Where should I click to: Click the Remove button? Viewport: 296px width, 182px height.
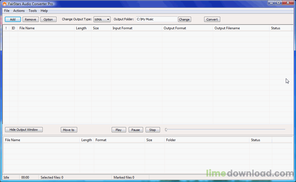coord(31,19)
